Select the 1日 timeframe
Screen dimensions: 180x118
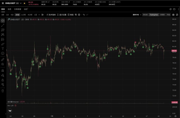click(35, 15)
